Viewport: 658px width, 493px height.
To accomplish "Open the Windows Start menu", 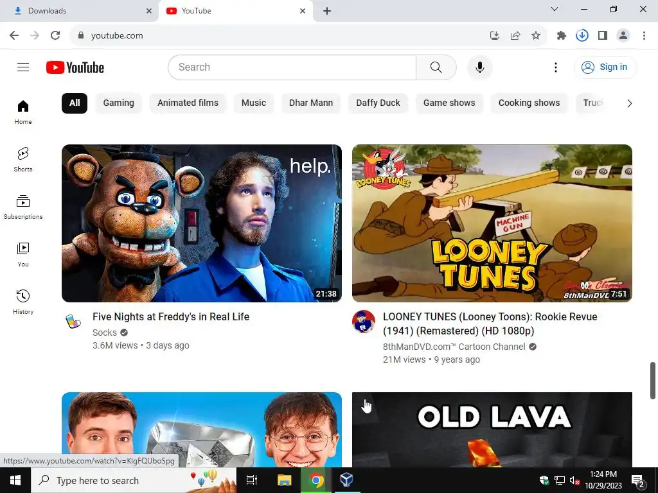I will (x=15, y=480).
